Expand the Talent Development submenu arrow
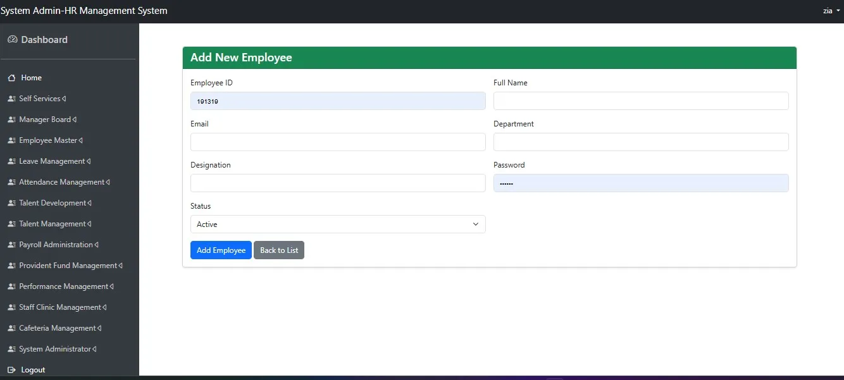 [x=89, y=203]
